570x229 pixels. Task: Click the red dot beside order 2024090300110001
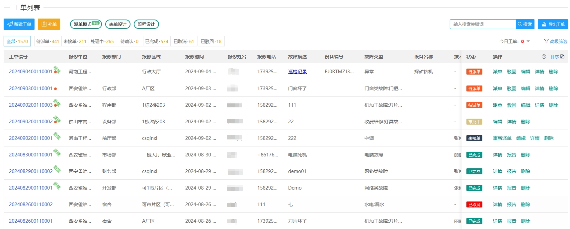pyautogui.click(x=55, y=89)
